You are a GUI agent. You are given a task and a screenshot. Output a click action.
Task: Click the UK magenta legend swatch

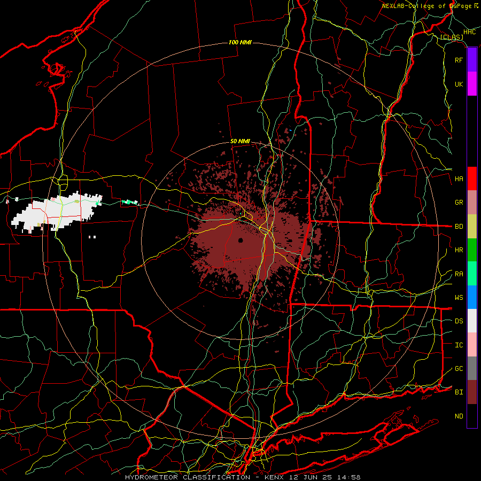pos(472,84)
